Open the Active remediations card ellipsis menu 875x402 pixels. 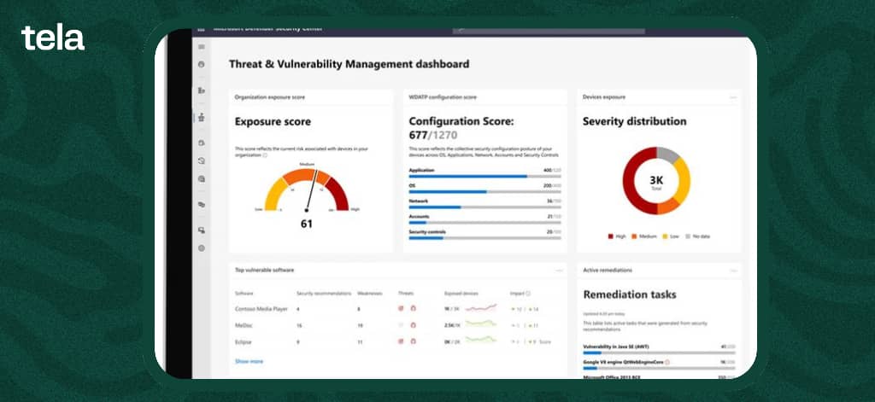point(732,270)
